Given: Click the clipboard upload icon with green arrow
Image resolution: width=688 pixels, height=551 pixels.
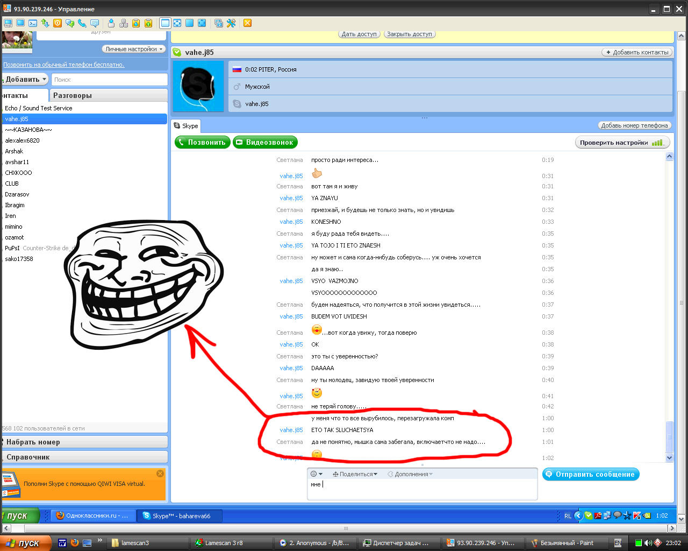Looking at the screenshot, I should click(x=148, y=23).
